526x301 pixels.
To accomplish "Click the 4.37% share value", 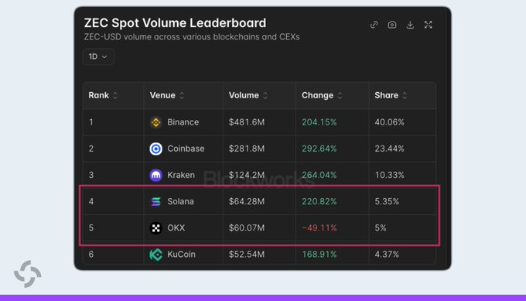I will (x=387, y=255).
